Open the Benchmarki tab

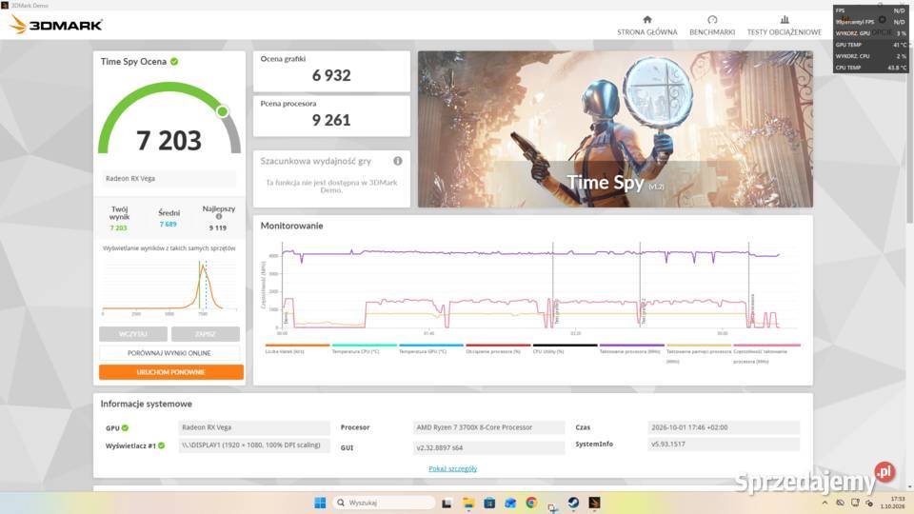tap(712, 27)
